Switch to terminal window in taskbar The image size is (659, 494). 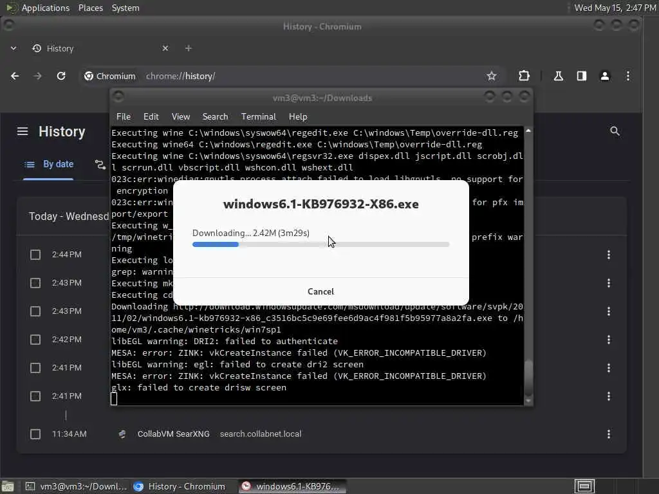tap(76, 486)
